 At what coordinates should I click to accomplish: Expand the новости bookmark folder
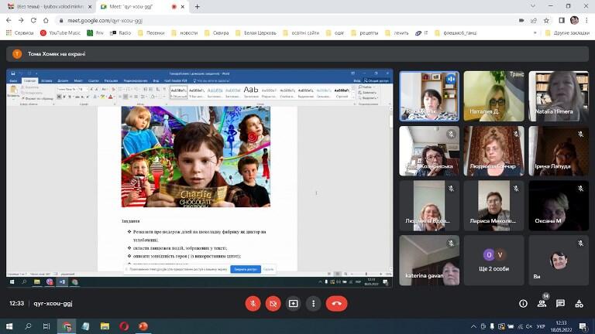coord(184,33)
